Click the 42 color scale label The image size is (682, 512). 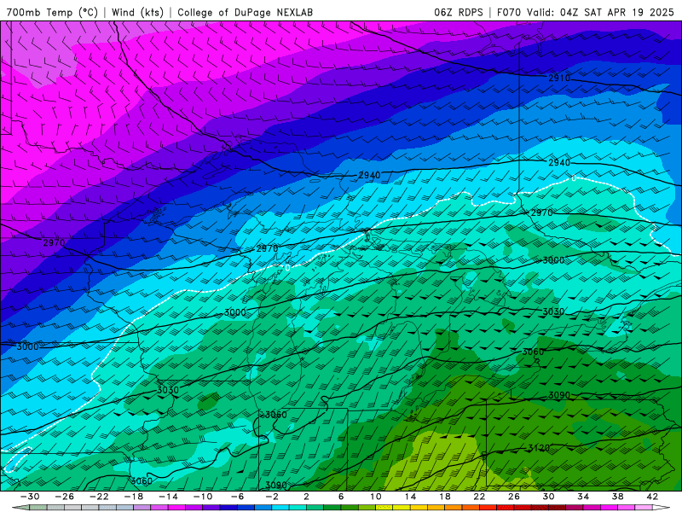(652, 497)
